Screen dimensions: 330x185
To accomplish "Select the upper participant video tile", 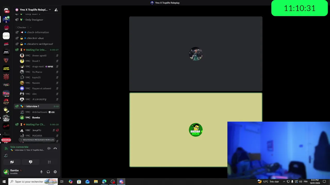I will (196, 54).
